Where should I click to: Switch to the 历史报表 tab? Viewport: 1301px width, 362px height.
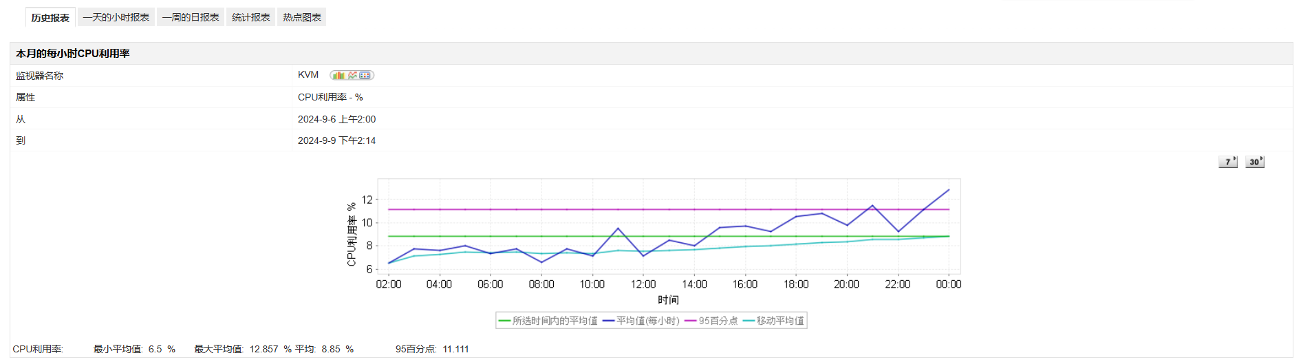coord(50,17)
